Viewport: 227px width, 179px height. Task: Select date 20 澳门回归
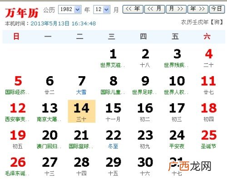pyautogui.click(x=49, y=139)
